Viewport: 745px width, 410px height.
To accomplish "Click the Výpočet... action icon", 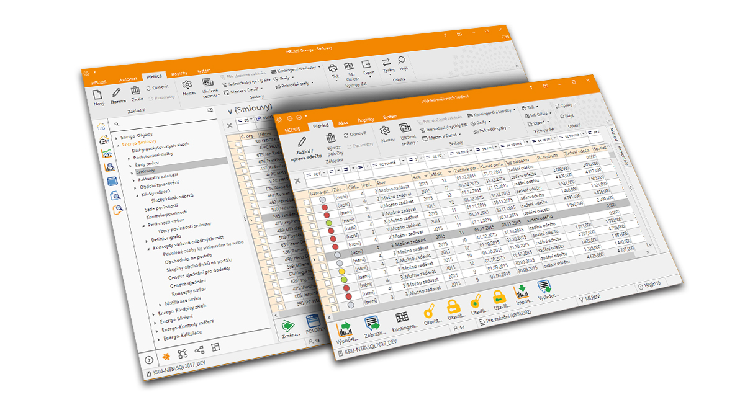I will point(343,329).
